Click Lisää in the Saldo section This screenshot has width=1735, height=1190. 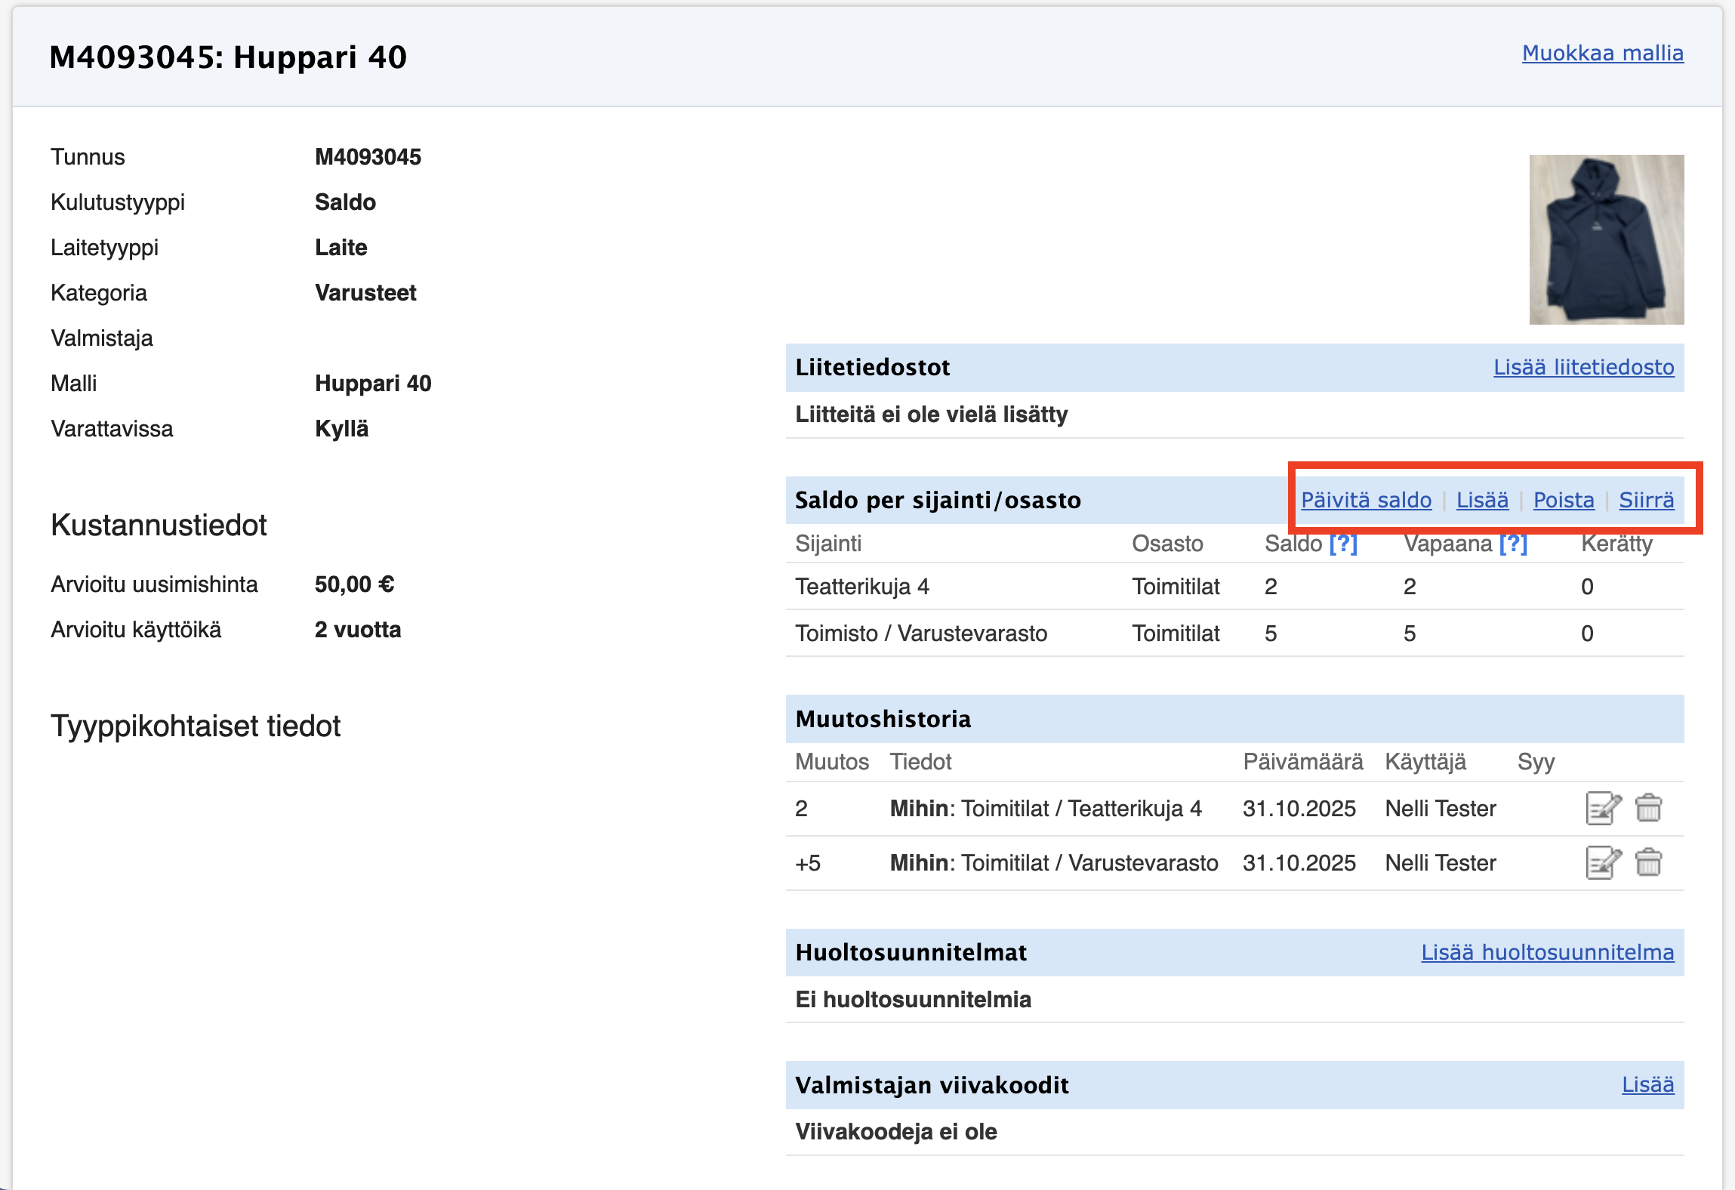1482,501
